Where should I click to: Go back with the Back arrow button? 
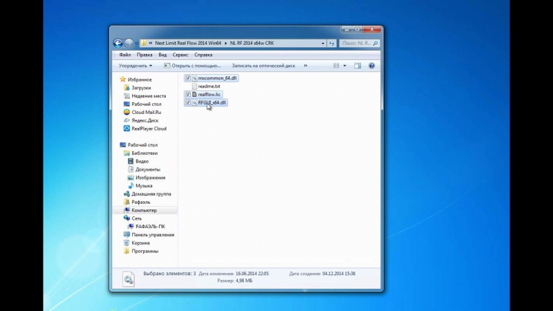tap(118, 43)
